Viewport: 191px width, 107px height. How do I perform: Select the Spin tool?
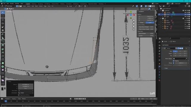[x=3, y=67]
